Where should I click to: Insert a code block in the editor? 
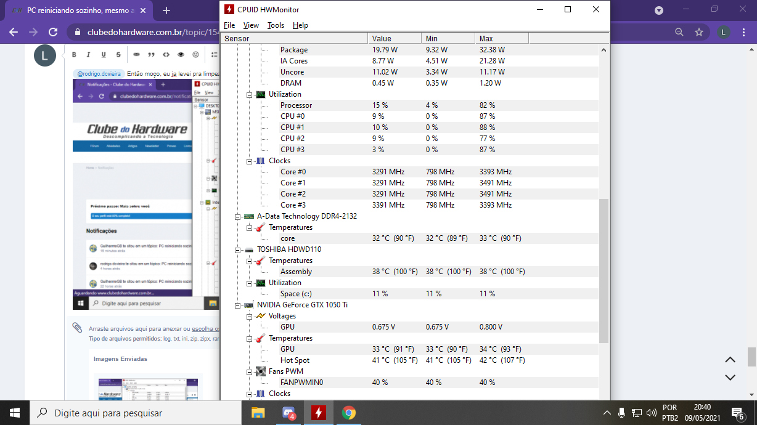(x=166, y=55)
